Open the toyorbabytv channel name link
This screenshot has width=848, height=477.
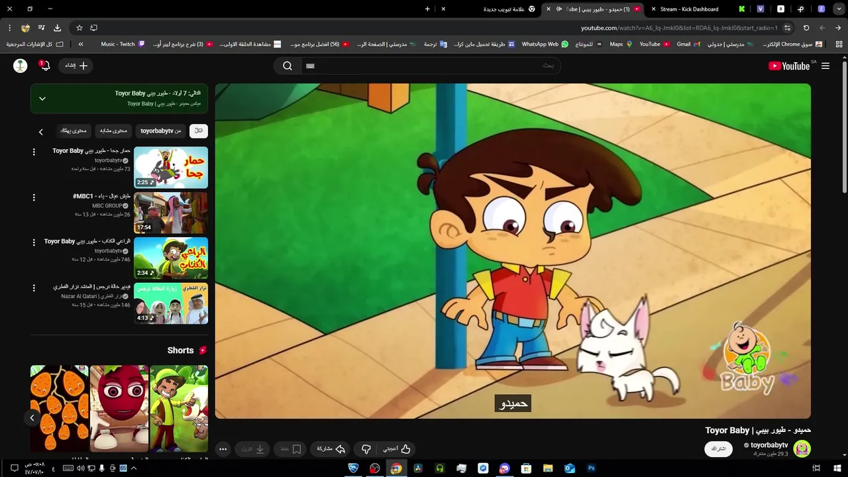pyautogui.click(x=769, y=445)
